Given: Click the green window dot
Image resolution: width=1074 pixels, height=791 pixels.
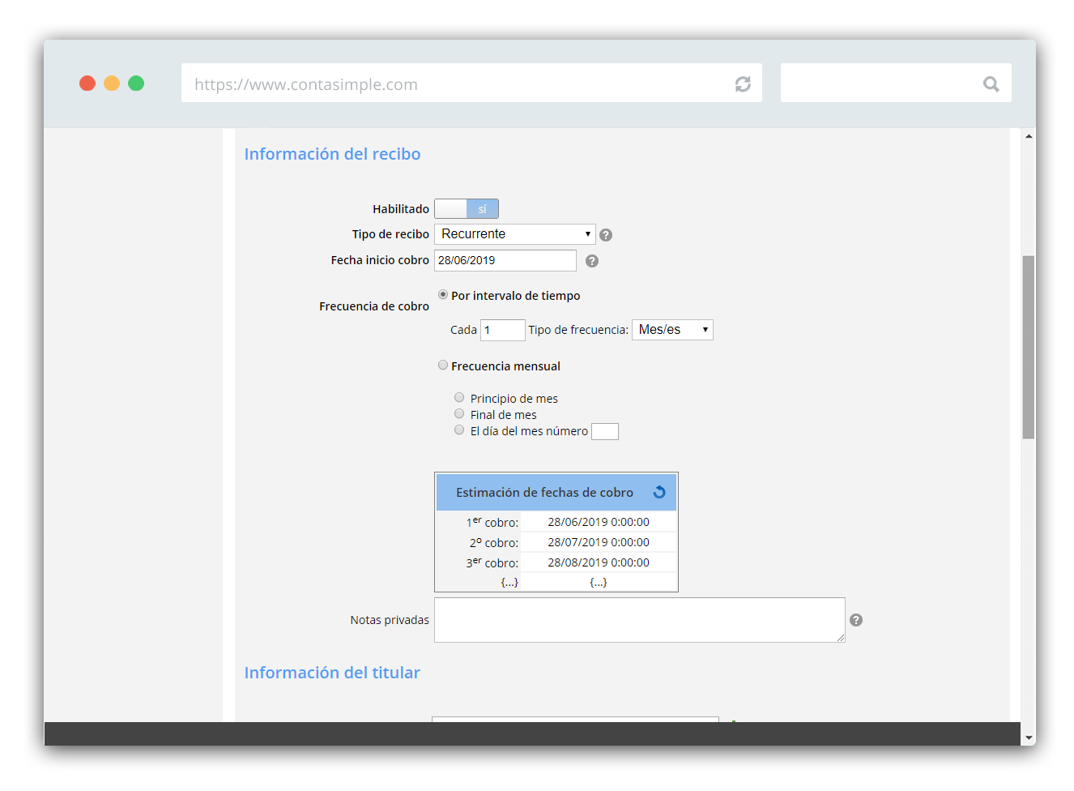Looking at the screenshot, I should [x=136, y=83].
